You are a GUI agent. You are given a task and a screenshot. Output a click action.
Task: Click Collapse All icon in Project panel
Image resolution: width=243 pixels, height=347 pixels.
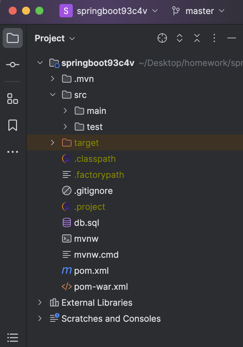197,38
